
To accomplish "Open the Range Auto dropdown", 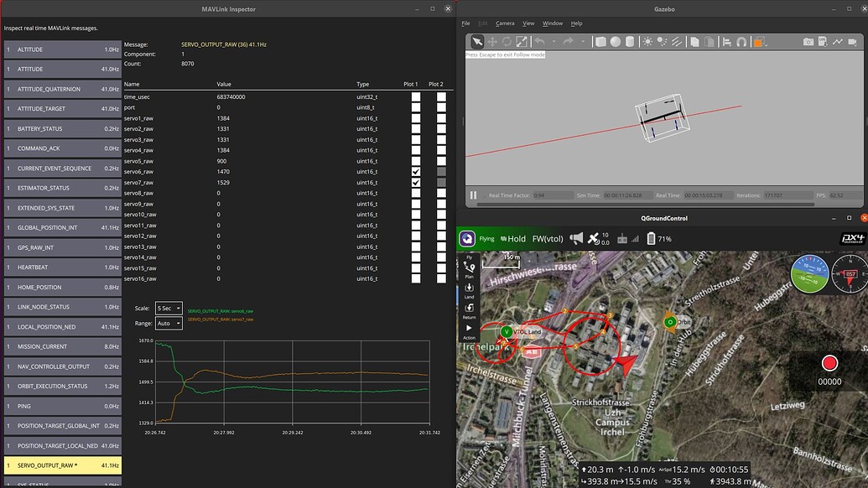I will [x=169, y=323].
